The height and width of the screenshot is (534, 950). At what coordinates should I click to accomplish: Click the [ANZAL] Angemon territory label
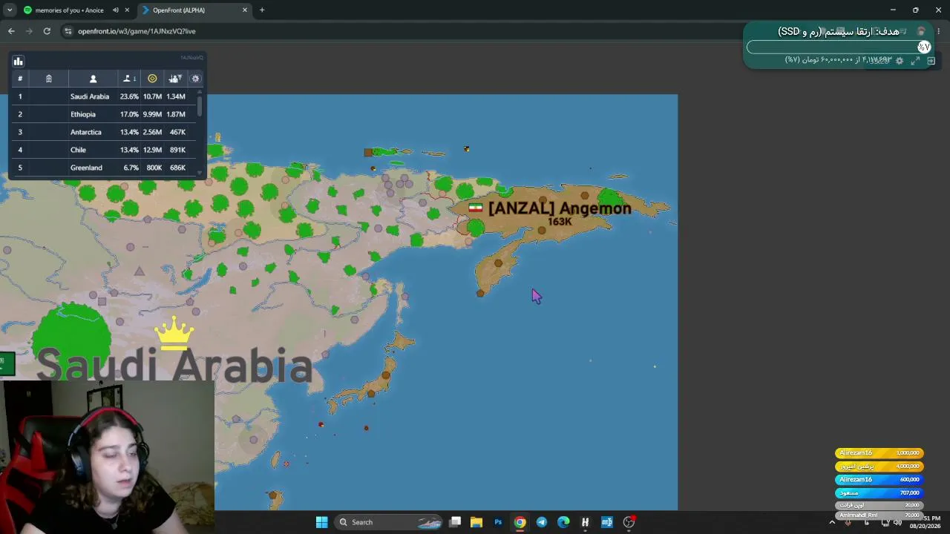pyautogui.click(x=560, y=208)
